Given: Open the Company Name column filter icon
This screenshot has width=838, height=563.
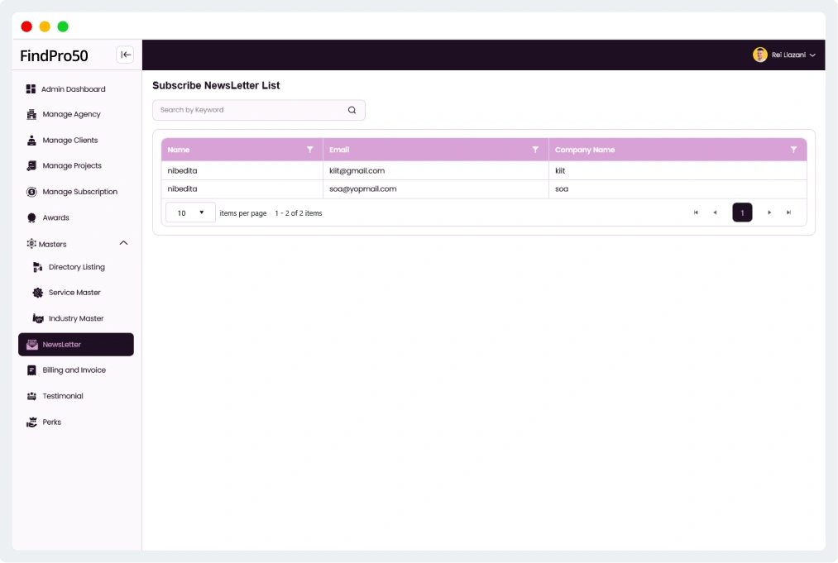Looking at the screenshot, I should click(x=793, y=150).
